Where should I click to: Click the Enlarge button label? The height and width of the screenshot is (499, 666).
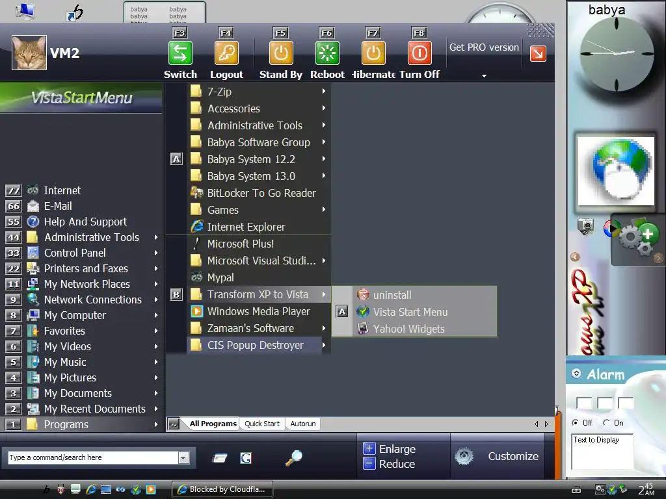click(397, 449)
